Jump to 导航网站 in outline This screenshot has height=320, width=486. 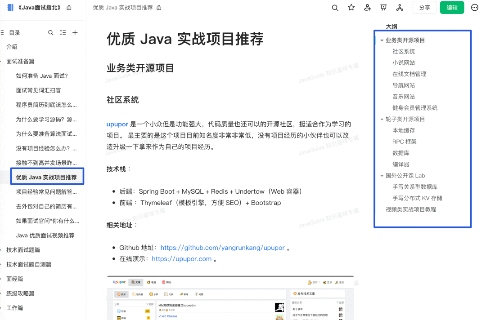[x=404, y=85]
